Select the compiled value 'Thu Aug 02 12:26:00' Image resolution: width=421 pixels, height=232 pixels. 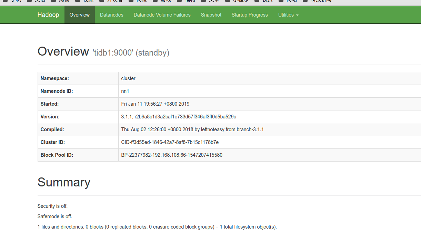click(192, 129)
